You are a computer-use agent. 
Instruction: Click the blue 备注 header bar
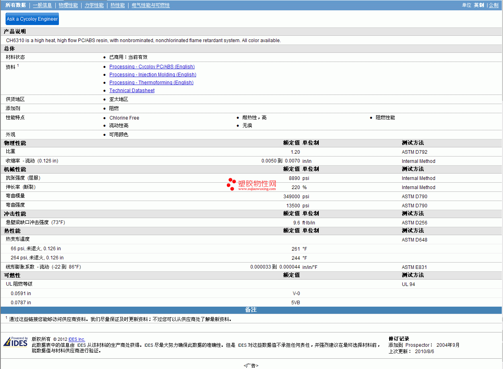click(251, 310)
